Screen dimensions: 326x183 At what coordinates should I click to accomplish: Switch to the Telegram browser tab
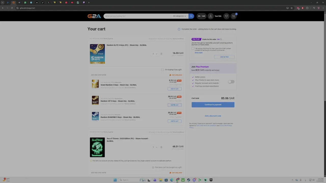[31, 3]
